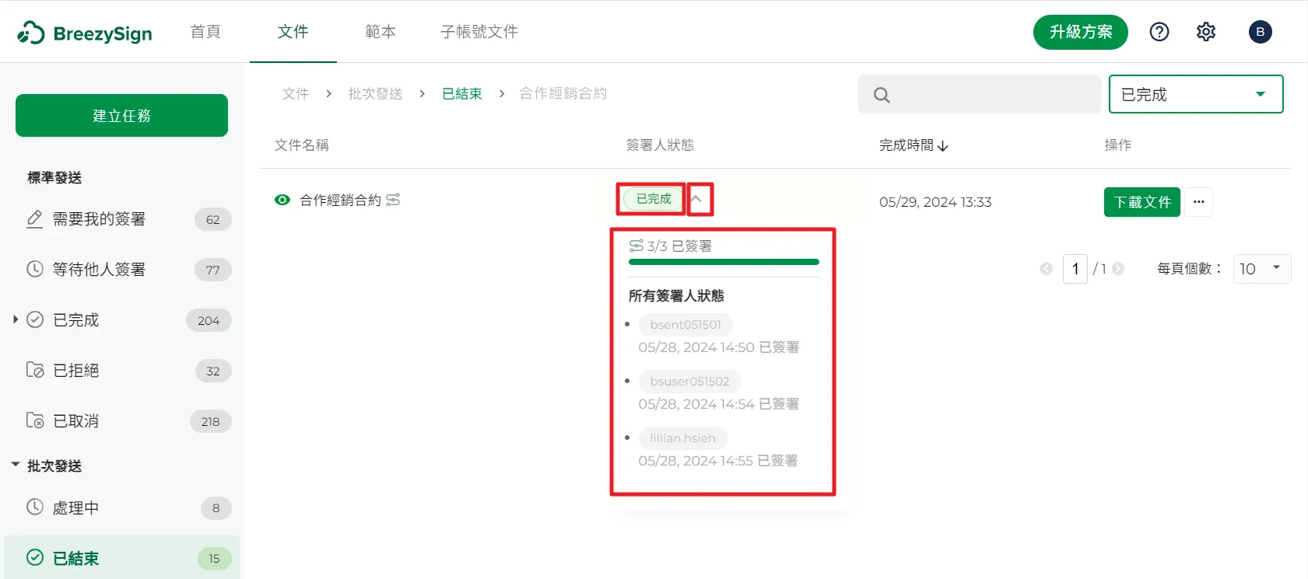The image size is (1308, 579).
Task: Collapse the signer status chevron
Action: 697,199
